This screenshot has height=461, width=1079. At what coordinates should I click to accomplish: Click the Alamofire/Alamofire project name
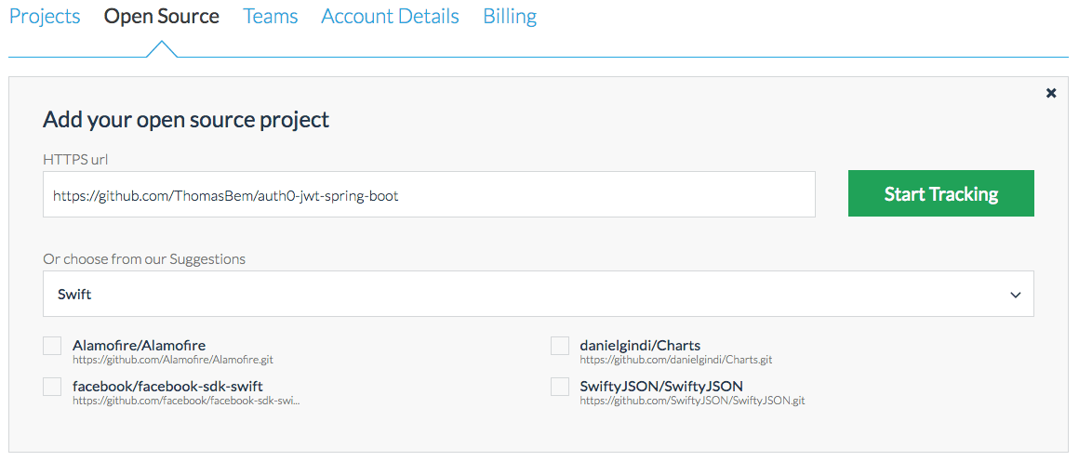point(139,346)
